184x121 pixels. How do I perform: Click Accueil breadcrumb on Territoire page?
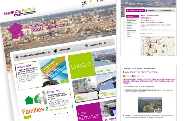pyautogui.click(x=143, y=16)
